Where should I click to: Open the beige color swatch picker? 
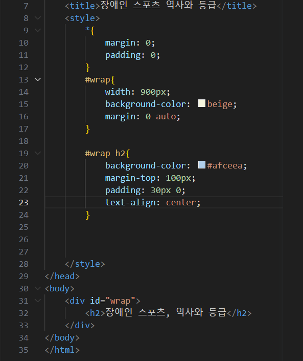coord(202,103)
